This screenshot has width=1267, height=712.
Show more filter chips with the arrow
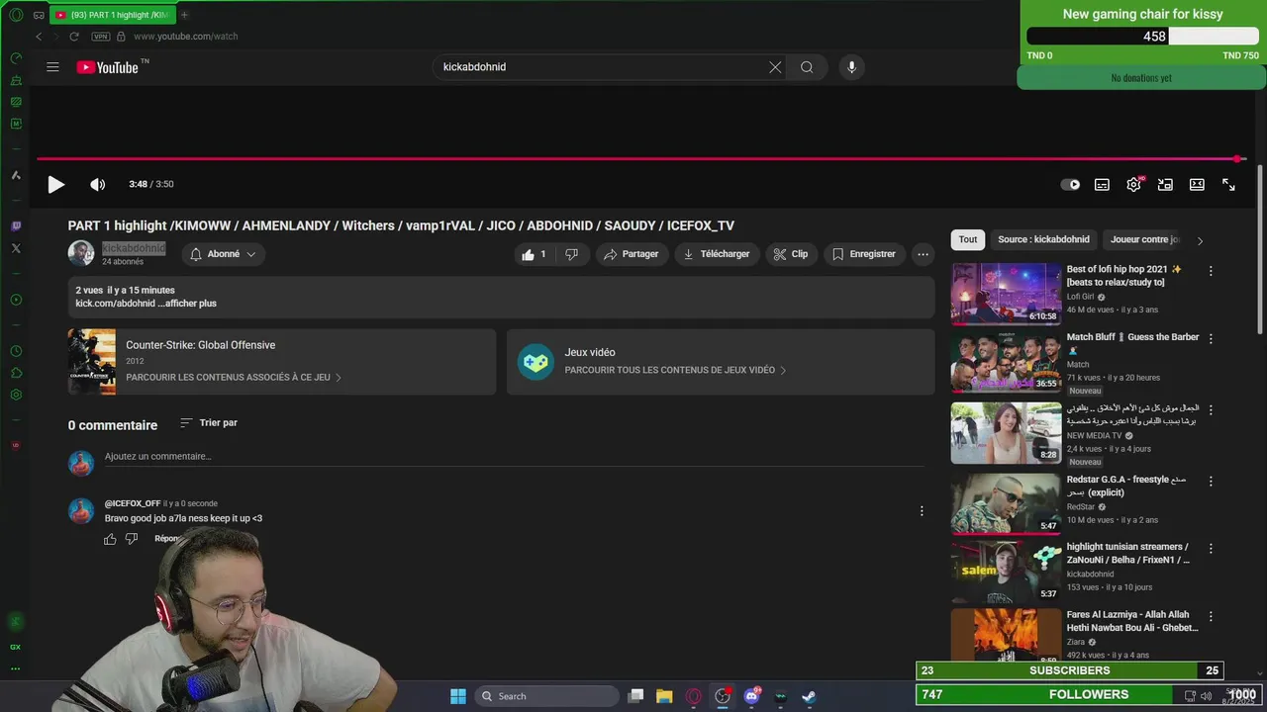tap(1200, 240)
